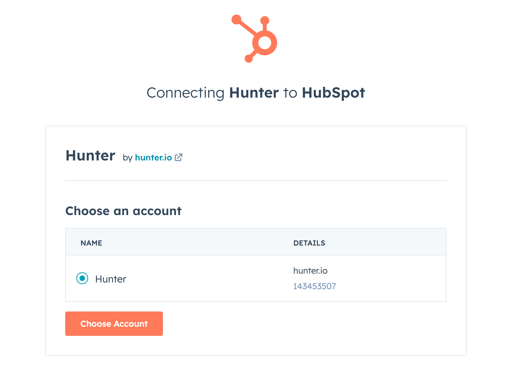508x385 pixels.
Task: Click the NAME column header
Action: click(x=91, y=243)
